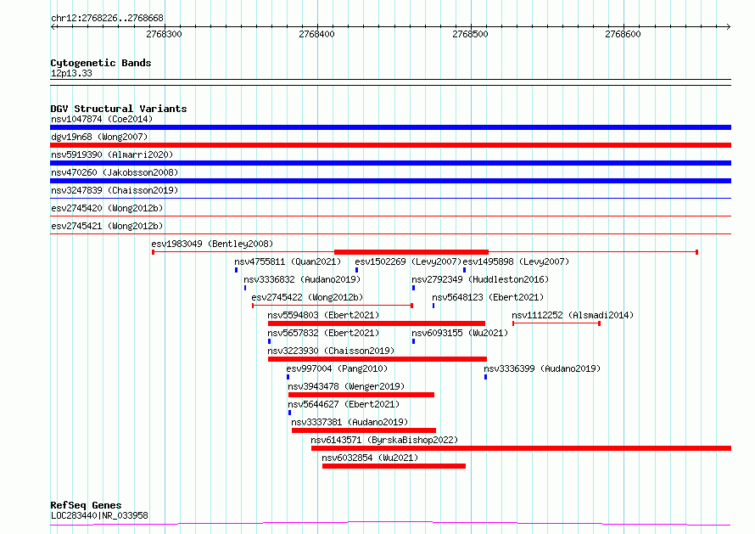755x534 pixels.
Task: Open nsv3223930 (Chaisson2019) variant
Action: (331, 351)
